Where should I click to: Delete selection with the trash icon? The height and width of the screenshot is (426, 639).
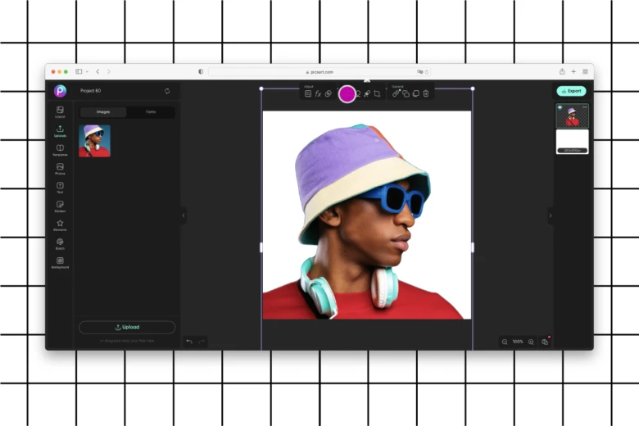click(425, 94)
